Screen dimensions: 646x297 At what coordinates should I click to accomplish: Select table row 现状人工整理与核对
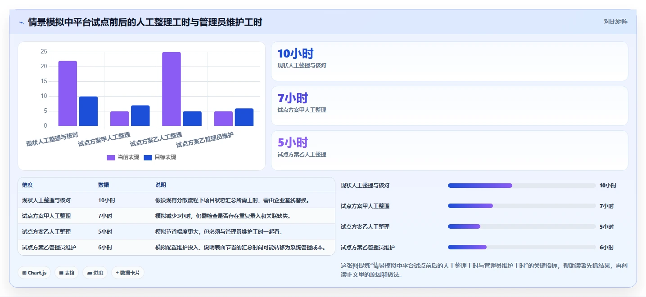click(176, 200)
